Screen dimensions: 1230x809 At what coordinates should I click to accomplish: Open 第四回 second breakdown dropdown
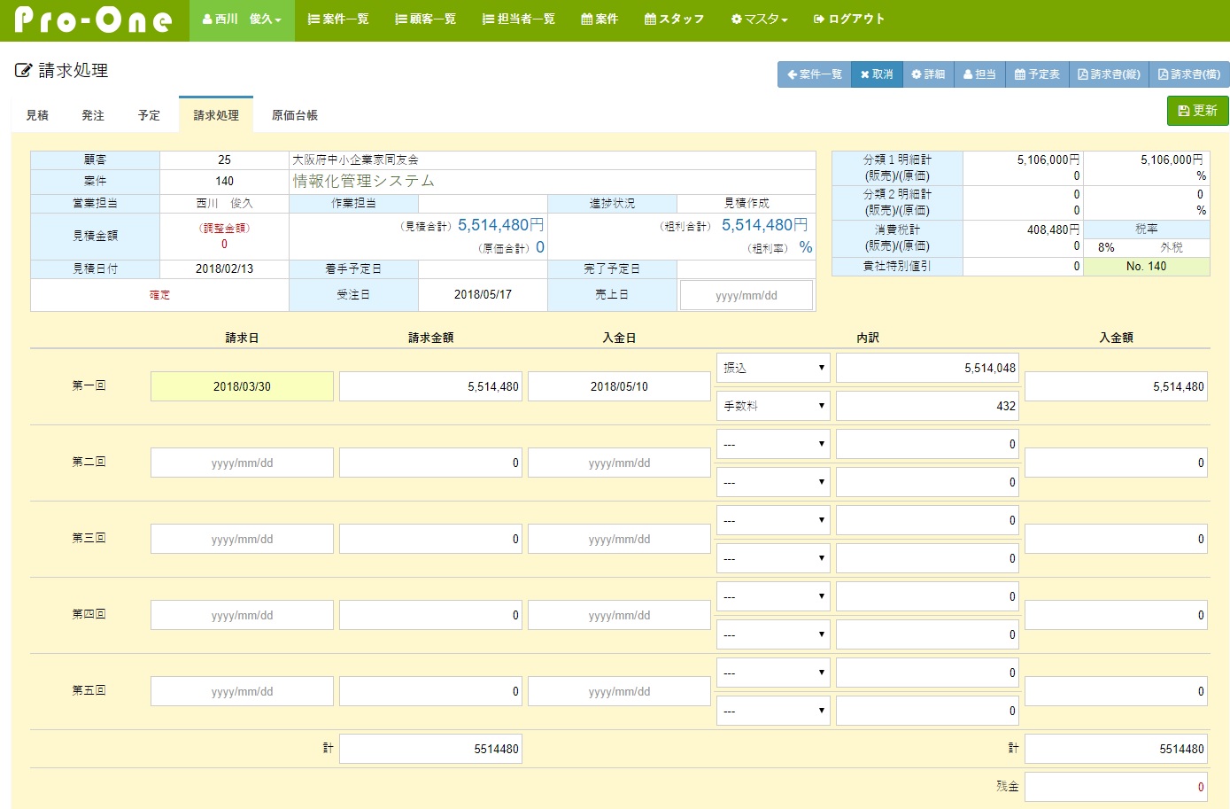(773, 634)
